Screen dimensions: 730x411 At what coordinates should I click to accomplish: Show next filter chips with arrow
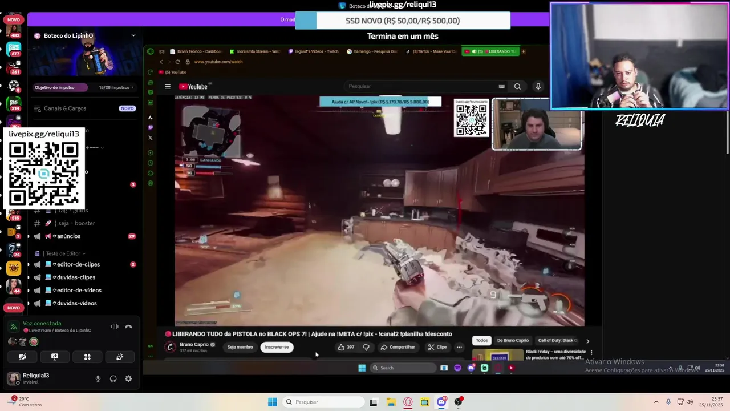pos(587,341)
